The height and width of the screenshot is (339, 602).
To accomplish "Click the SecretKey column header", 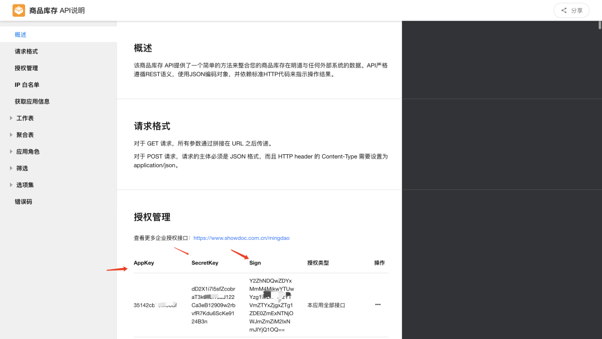I will (205, 263).
